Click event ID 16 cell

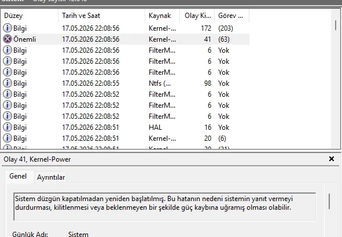[208, 127]
